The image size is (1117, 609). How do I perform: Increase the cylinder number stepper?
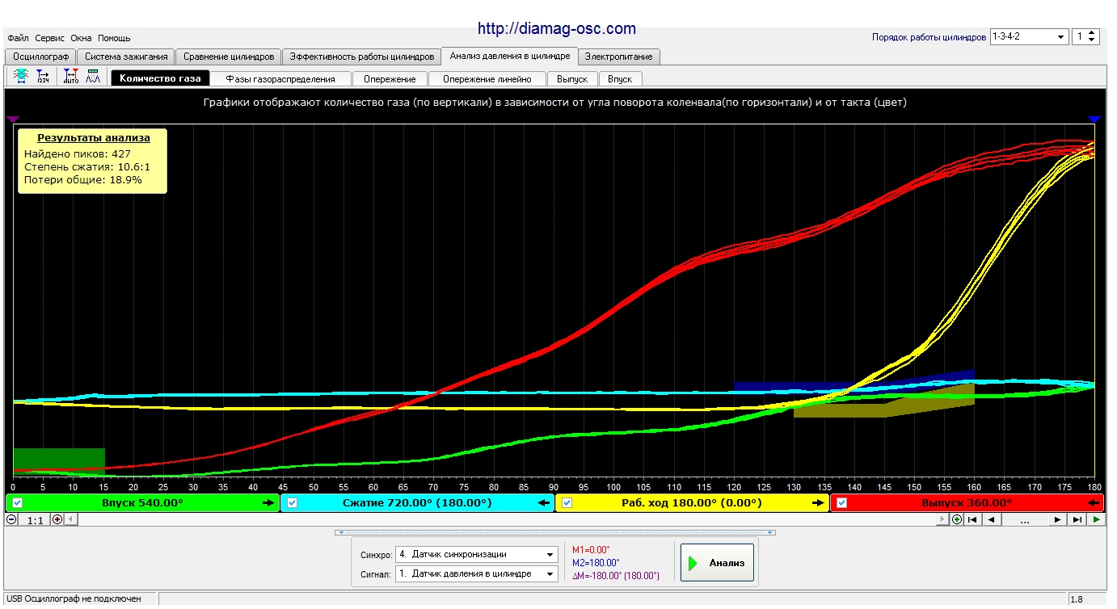1093,33
